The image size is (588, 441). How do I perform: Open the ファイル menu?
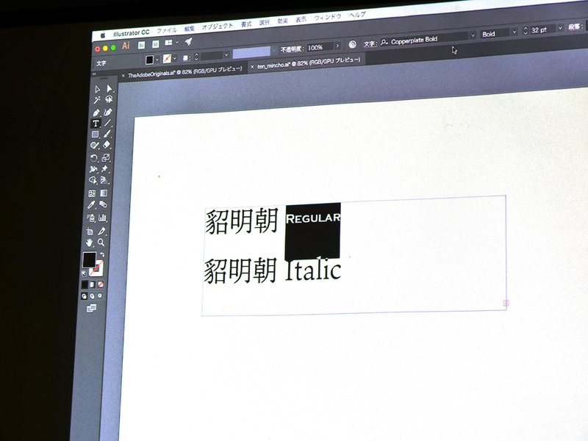click(x=167, y=30)
